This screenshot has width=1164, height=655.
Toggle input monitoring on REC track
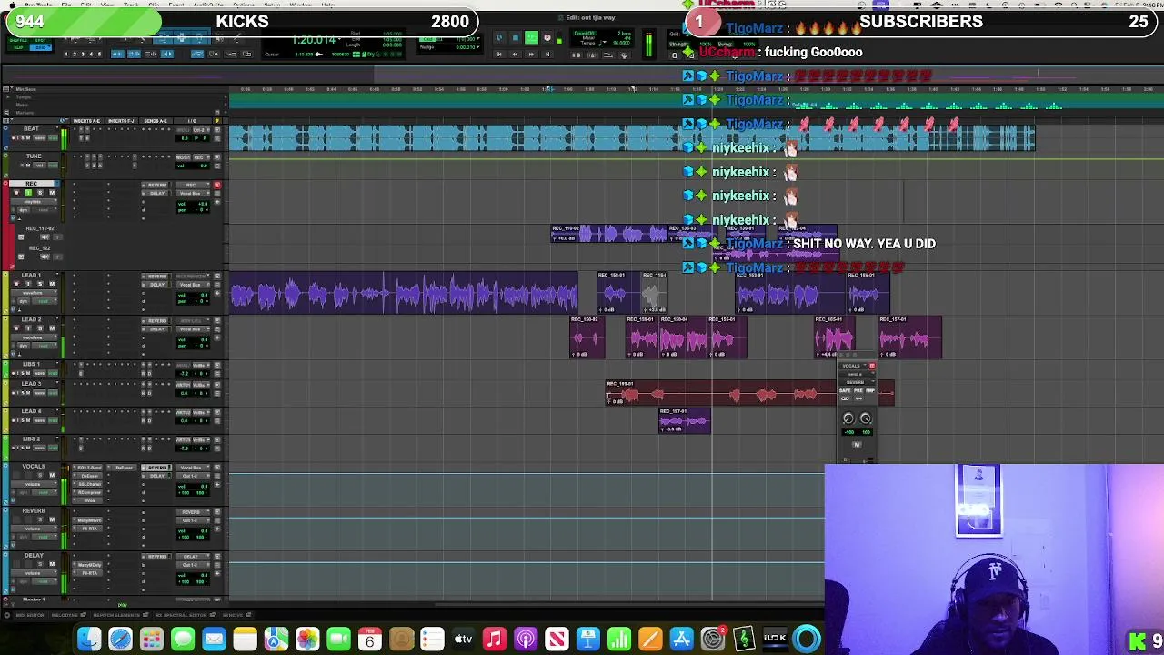28,192
